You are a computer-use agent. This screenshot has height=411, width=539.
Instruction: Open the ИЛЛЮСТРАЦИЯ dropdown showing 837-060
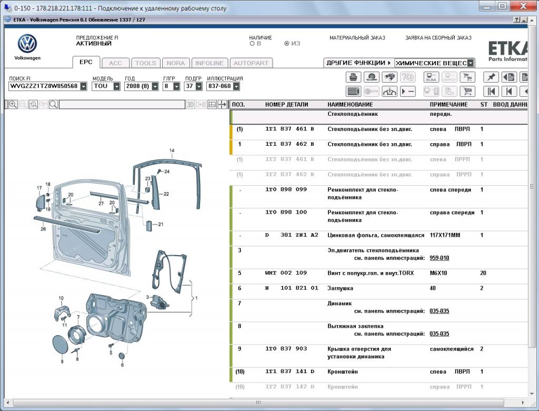tap(236, 86)
